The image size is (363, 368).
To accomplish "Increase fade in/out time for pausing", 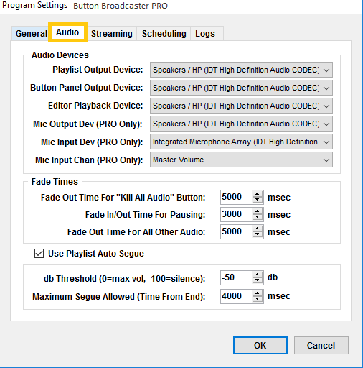I will pos(258,211).
